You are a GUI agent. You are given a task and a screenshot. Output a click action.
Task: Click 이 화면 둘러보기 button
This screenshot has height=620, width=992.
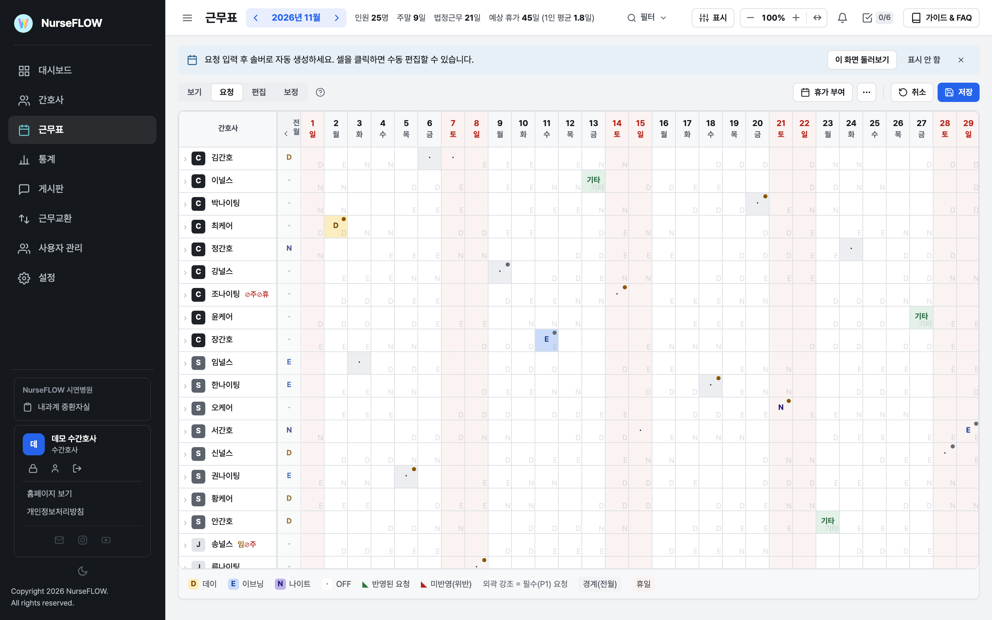tap(862, 60)
